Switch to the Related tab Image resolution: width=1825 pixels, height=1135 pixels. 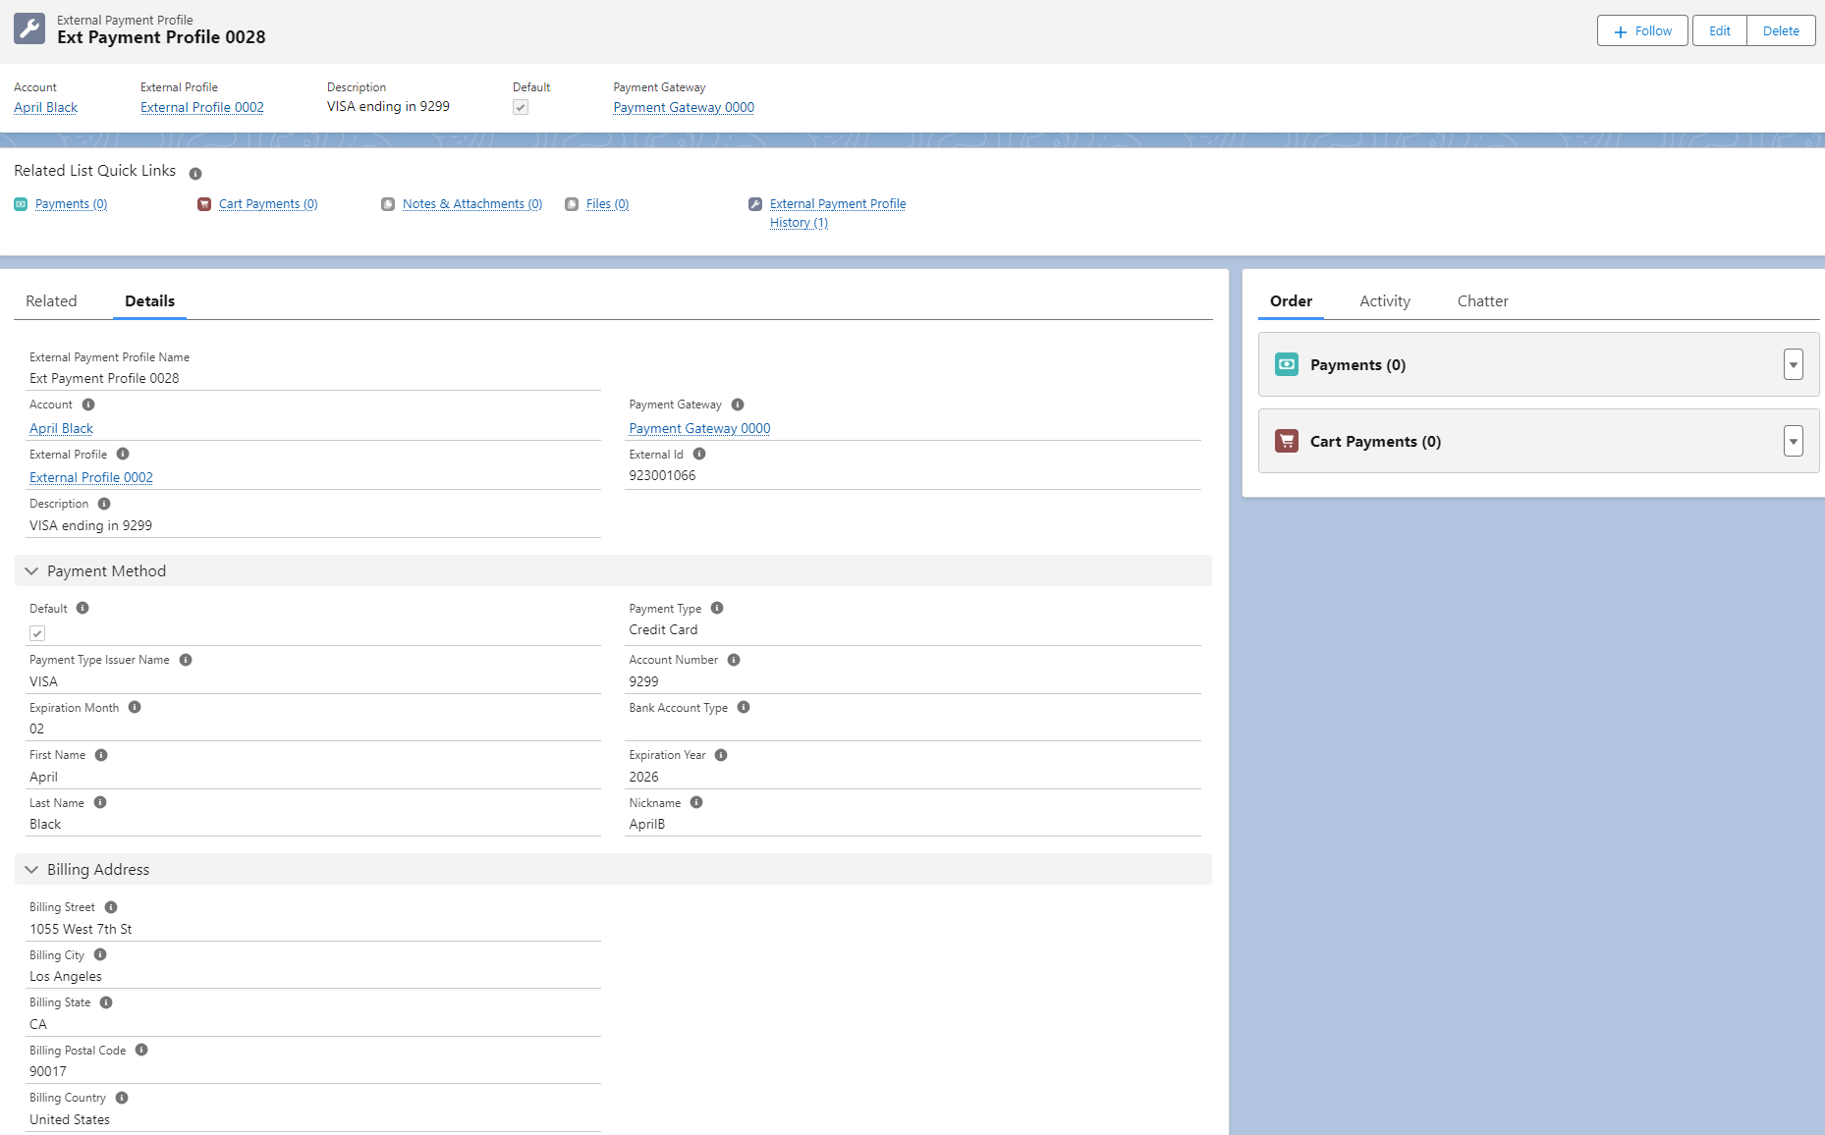[x=51, y=301]
